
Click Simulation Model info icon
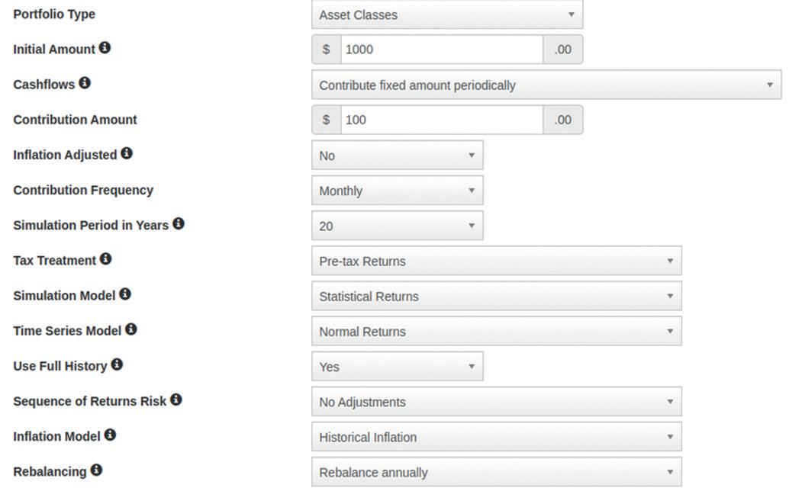click(125, 294)
